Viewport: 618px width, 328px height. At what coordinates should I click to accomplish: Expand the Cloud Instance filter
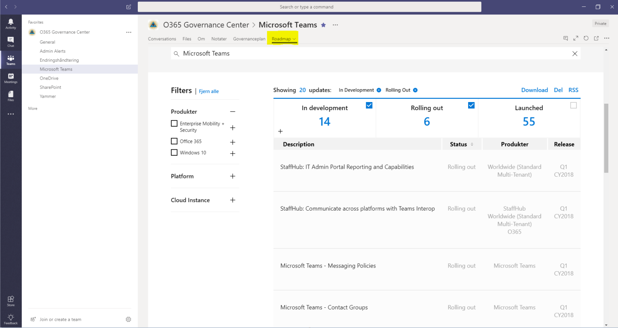coord(232,199)
